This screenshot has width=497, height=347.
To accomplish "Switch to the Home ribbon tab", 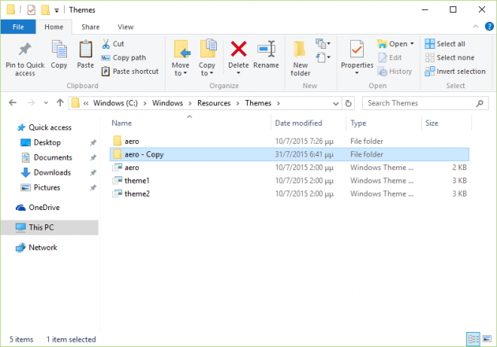I will point(54,27).
